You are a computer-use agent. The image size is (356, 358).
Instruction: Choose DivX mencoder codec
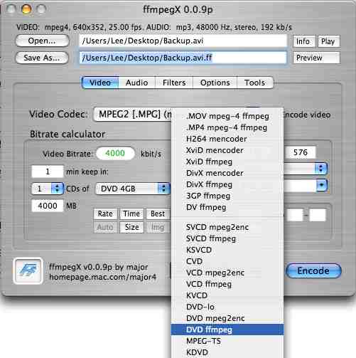227,173
